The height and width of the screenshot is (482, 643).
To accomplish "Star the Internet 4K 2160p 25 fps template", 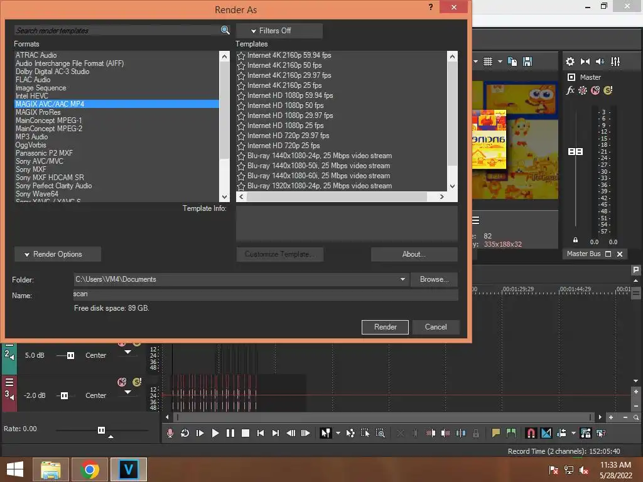I will coord(241,85).
